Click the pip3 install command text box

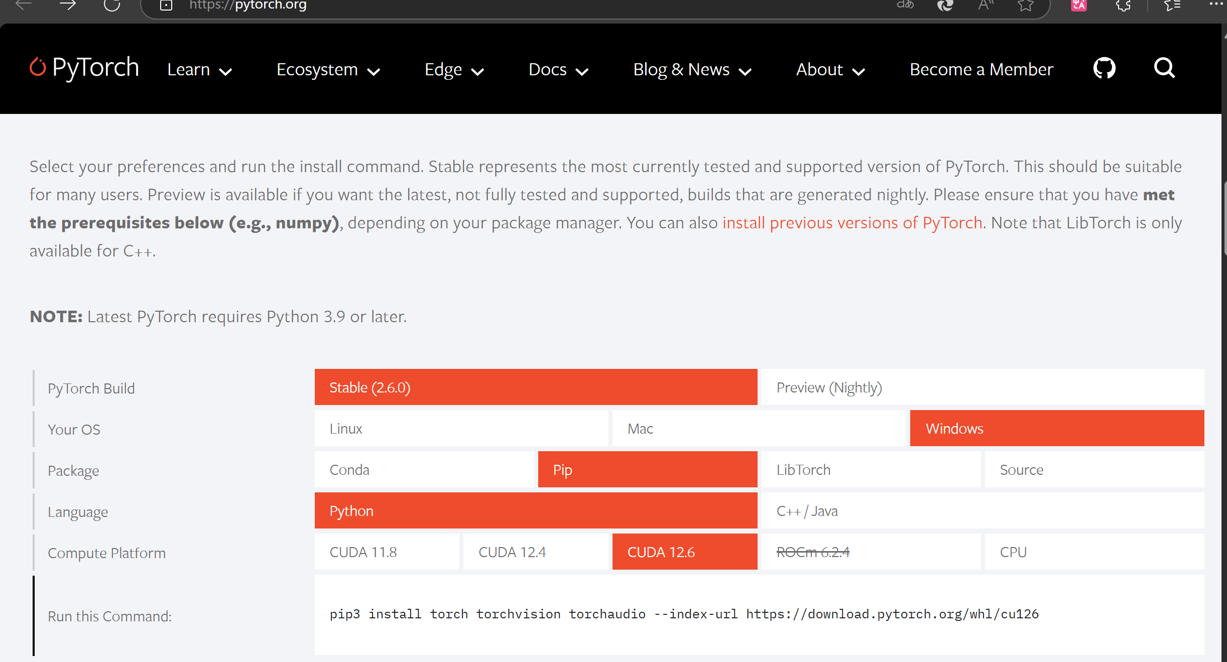(684, 614)
